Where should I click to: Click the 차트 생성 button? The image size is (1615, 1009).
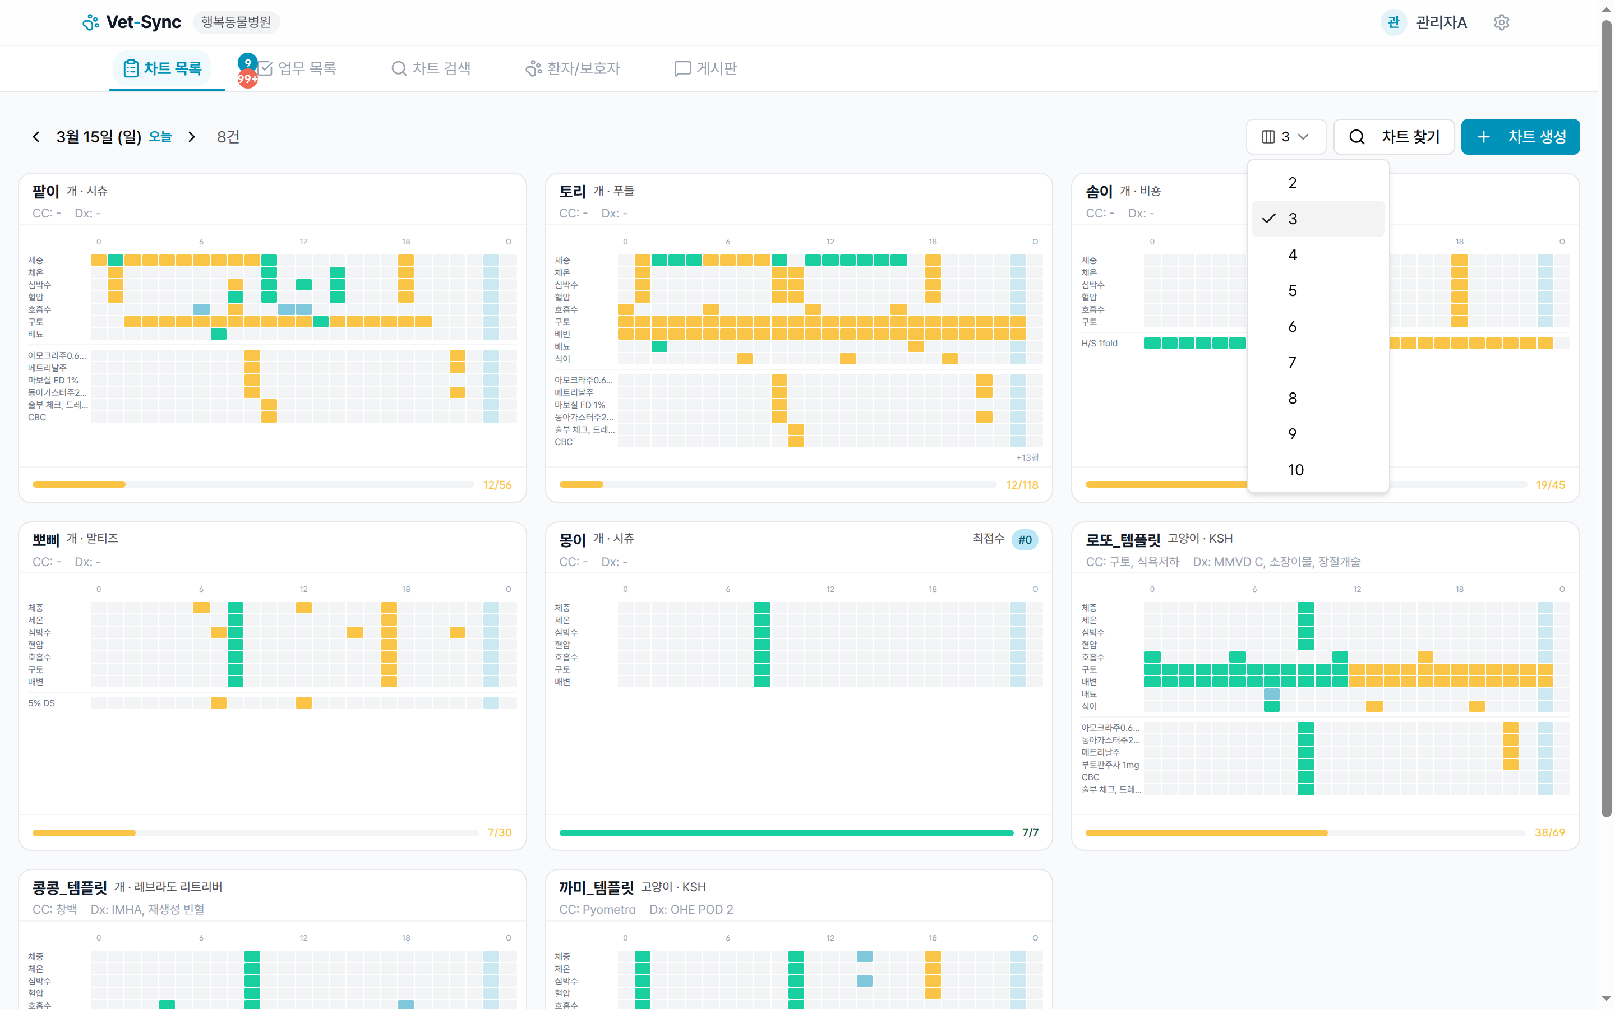point(1520,137)
